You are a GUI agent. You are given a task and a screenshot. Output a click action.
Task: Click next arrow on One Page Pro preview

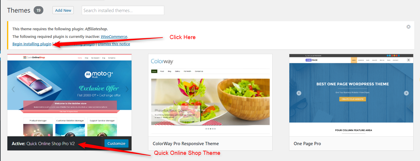coord(406,93)
